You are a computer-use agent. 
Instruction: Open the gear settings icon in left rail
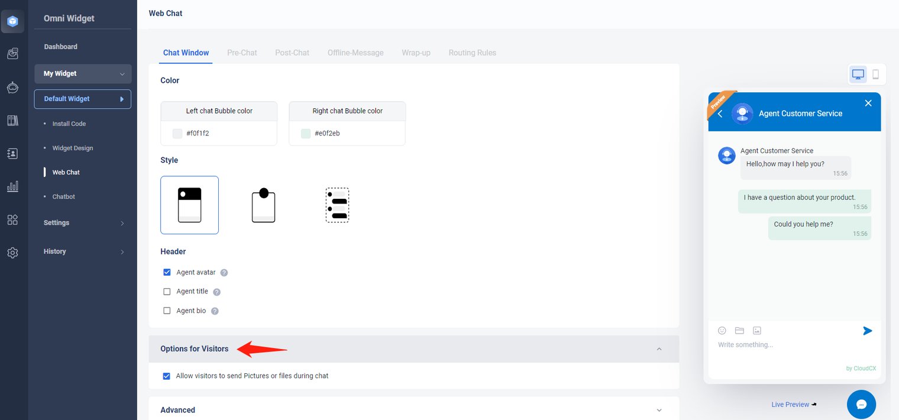pyautogui.click(x=12, y=253)
